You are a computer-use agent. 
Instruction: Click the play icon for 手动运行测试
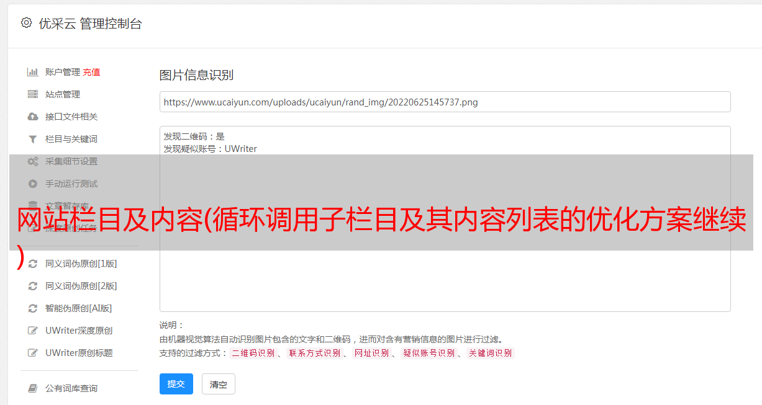(x=33, y=184)
